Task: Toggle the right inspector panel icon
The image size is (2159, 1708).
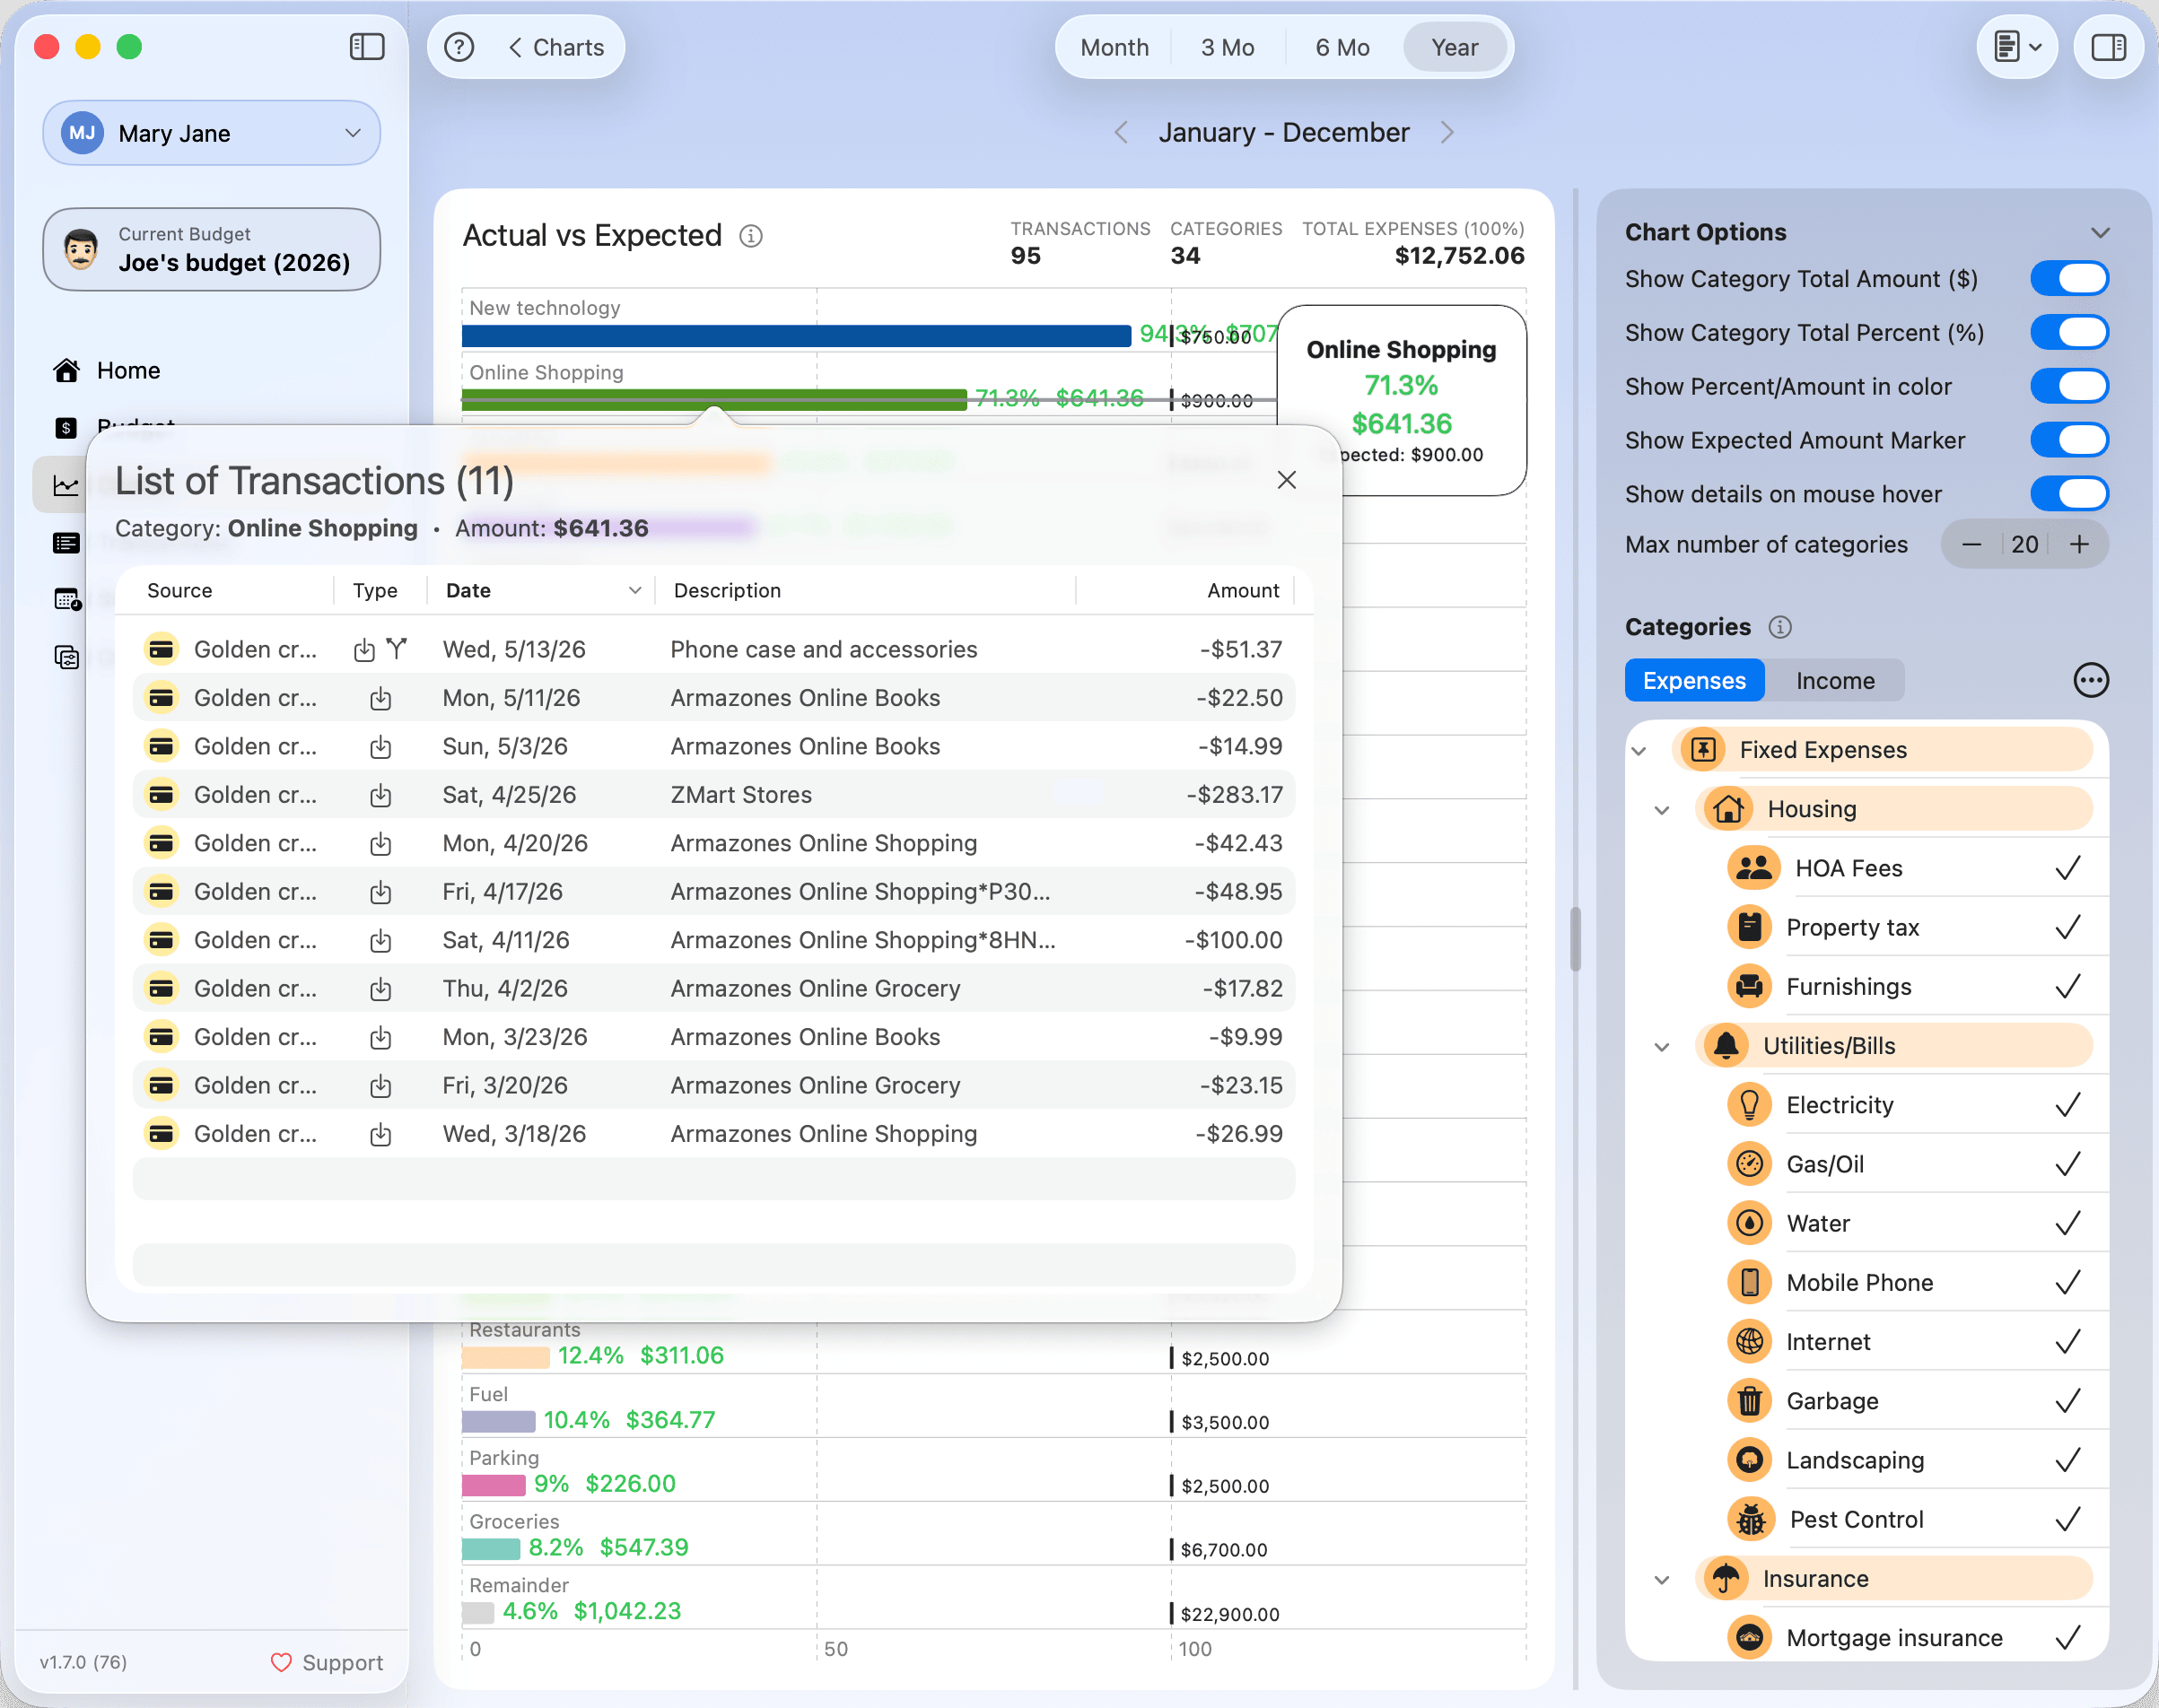Action: click(x=2108, y=47)
